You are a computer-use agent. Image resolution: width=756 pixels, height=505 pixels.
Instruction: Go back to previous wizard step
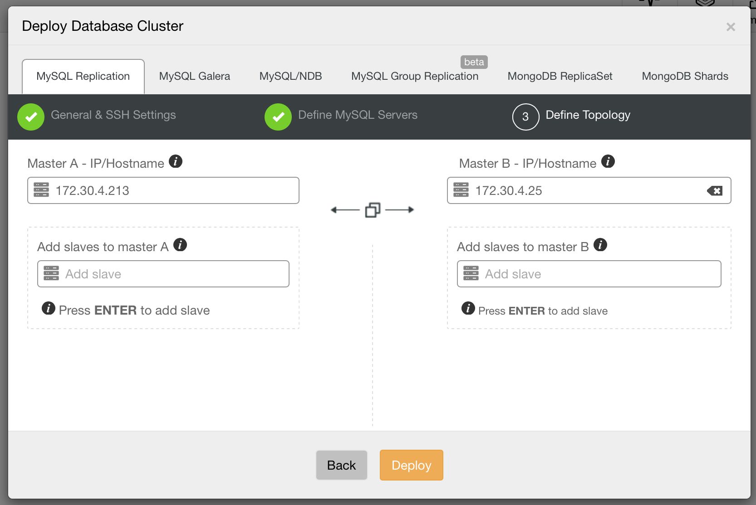click(342, 465)
